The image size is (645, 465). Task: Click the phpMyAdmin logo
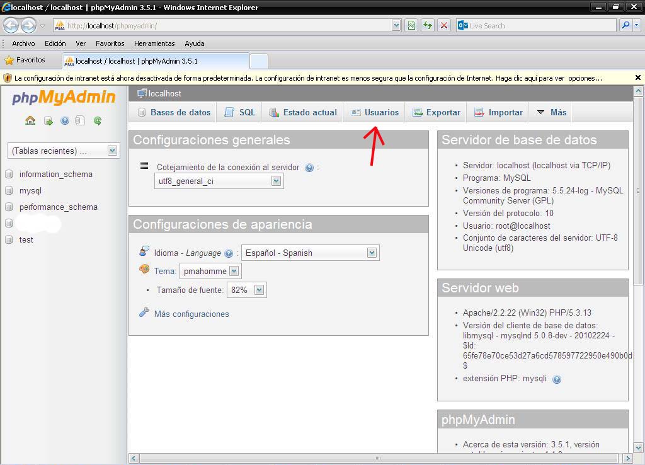point(64,97)
